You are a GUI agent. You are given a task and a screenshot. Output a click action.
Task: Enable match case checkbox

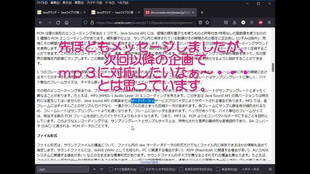(x=142, y=169)
